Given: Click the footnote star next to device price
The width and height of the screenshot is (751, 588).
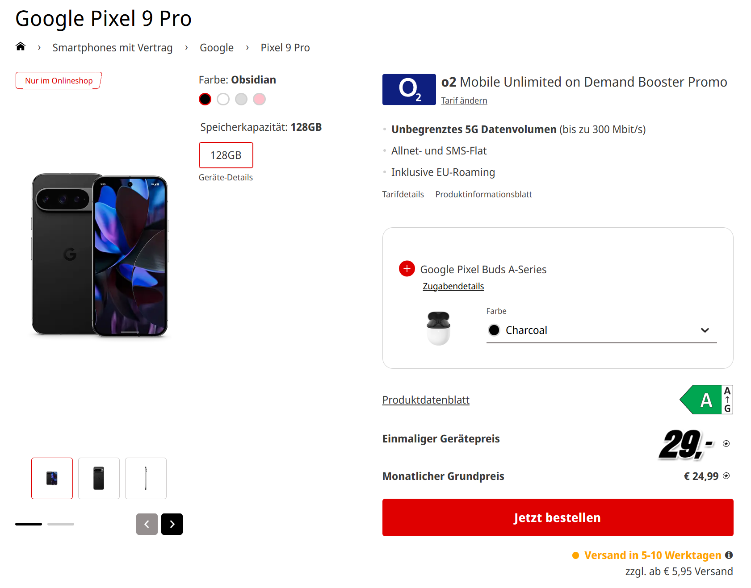Looking at the screenshot, I should coord(726,443).
